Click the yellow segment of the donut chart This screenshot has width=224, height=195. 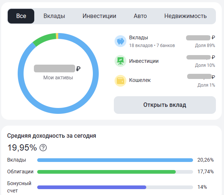[57, 36]
